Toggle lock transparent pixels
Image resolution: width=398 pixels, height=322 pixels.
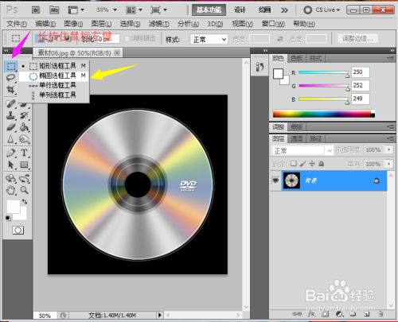point(293,164)
